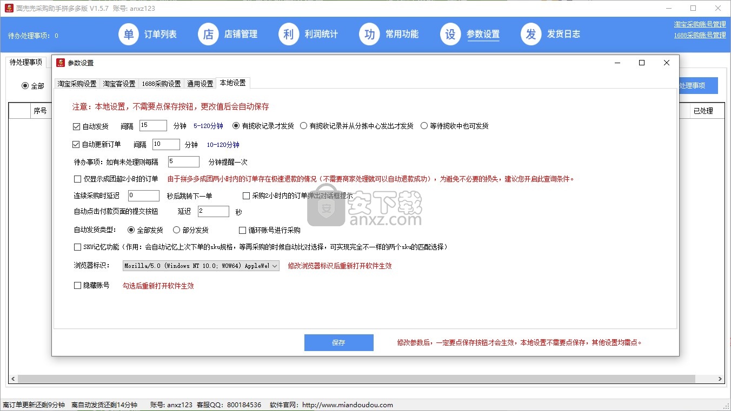Screen dimensions: 731x411
Task: Select 有揽收记录才发货 radio option
Action: coord(236,126)
